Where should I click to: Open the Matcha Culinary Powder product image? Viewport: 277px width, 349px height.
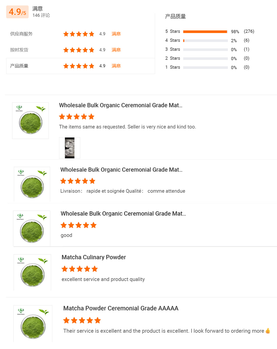pyautogui.click(x=32, y=272)
